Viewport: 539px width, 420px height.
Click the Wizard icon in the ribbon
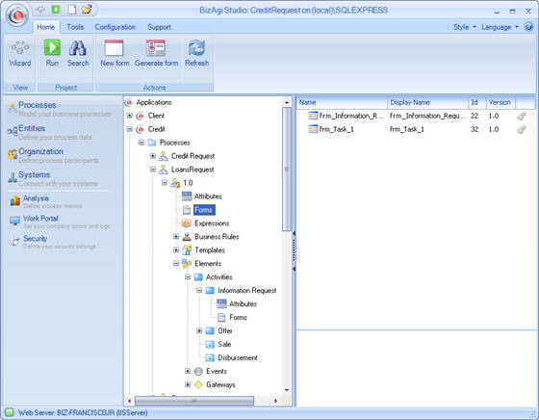pyautogui.click(x=19, y=48)
